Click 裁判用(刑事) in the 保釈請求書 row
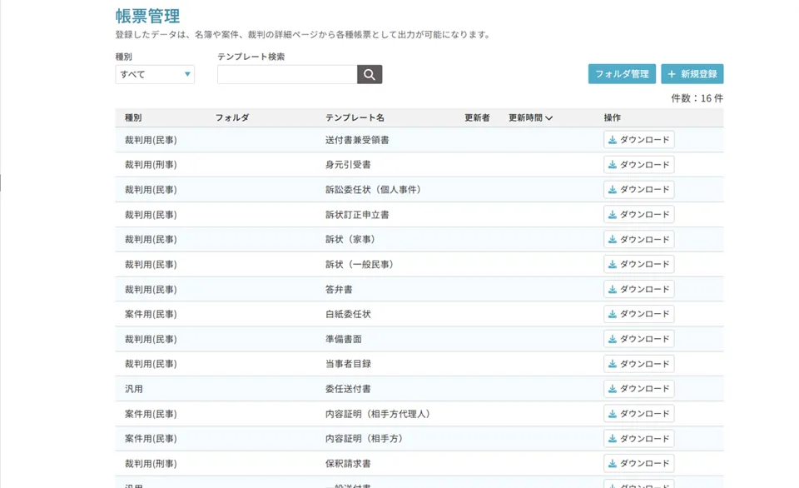Viewport: 799px width, 488px height. click(151, 464)
